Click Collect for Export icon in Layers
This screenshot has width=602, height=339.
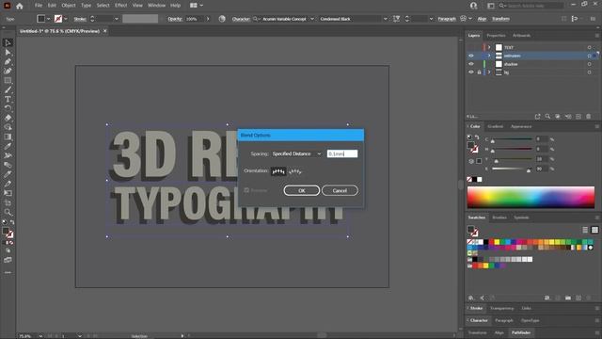click(x=537, y=117)
